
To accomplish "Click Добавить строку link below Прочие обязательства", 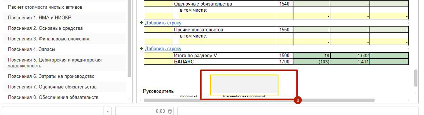I will 163,49.
